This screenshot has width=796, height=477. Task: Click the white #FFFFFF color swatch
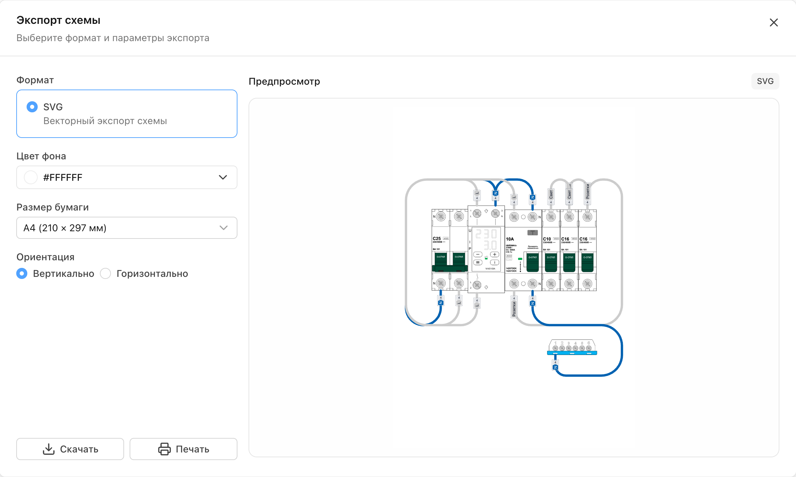pyautogui.click(x=31, y=177)
